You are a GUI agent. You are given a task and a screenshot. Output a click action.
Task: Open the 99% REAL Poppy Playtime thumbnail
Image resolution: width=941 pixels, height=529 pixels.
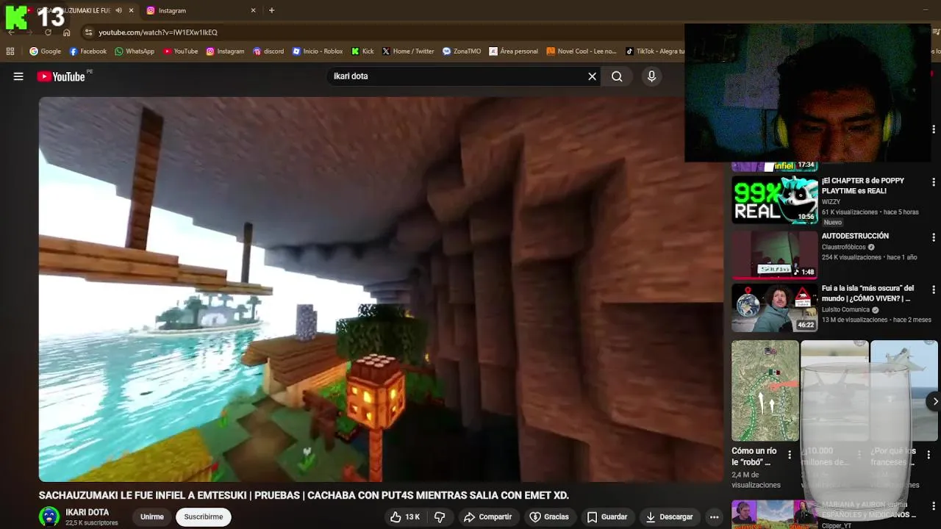(774, 199)
